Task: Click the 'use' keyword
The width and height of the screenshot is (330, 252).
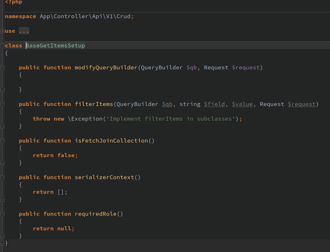Action: pos(10,31)
